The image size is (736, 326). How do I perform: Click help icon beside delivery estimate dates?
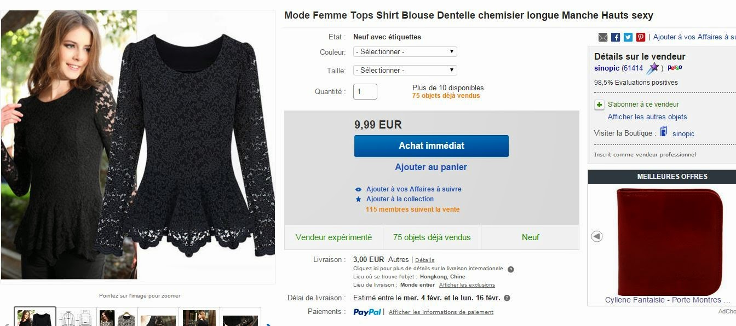pos(507,298)
